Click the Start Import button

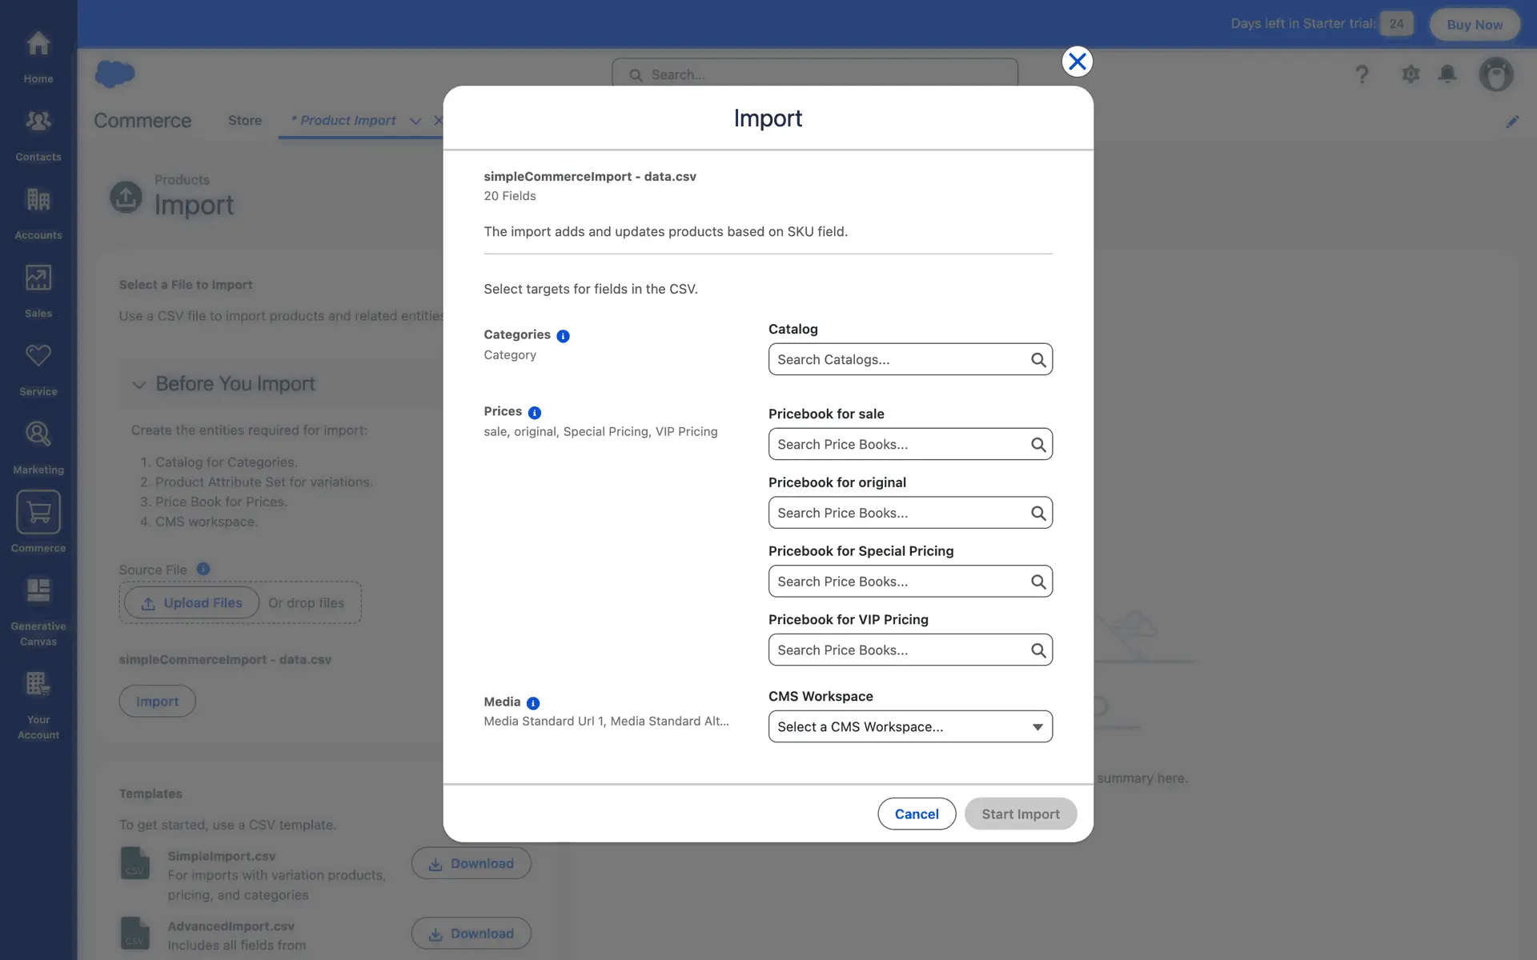(x=1021, y=814)
